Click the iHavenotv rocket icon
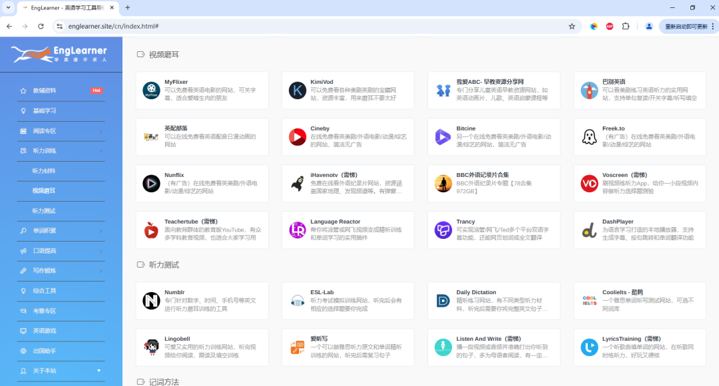 pos(297,184)
